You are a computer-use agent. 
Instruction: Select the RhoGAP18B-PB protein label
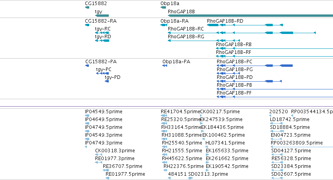coord(234,85)
